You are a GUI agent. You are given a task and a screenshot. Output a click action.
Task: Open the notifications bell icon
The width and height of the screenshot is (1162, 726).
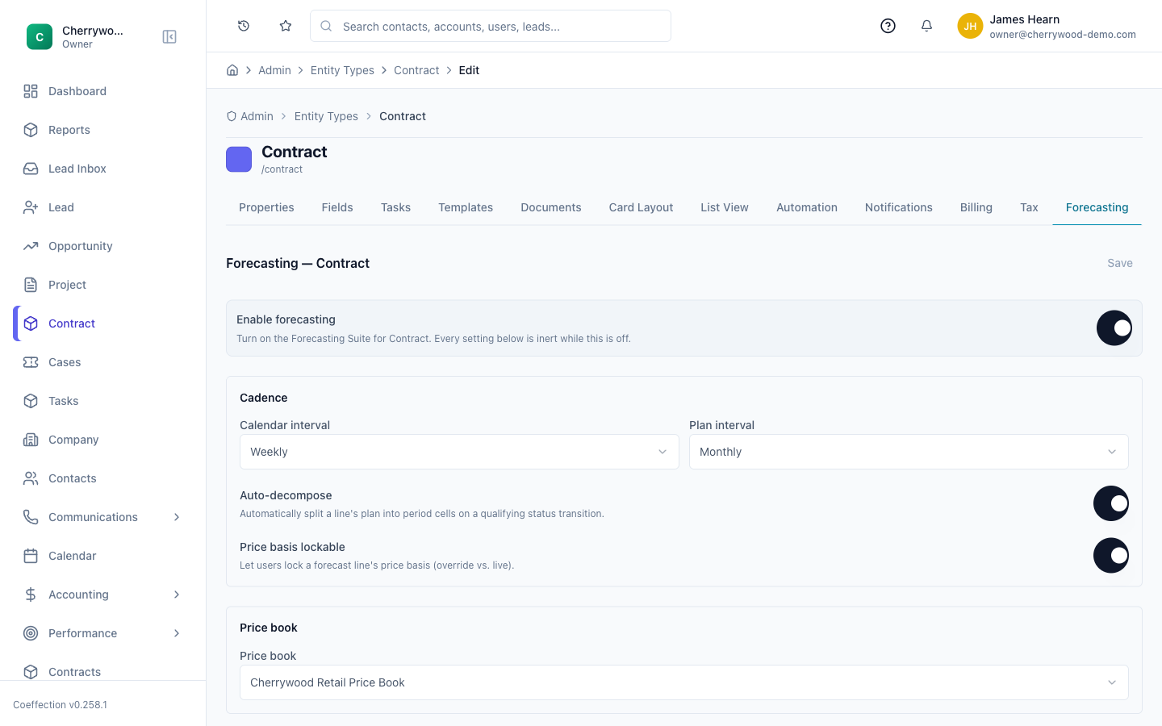pyautogui.click(x=926, y=26)
